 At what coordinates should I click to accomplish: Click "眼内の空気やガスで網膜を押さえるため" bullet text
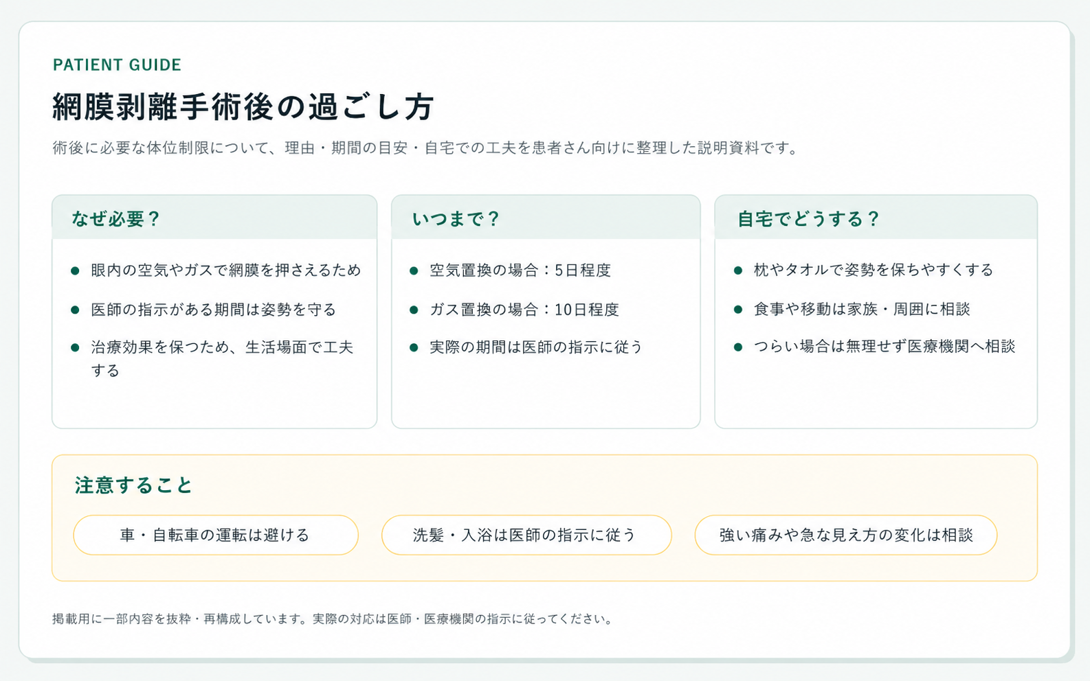click(226, 270)
